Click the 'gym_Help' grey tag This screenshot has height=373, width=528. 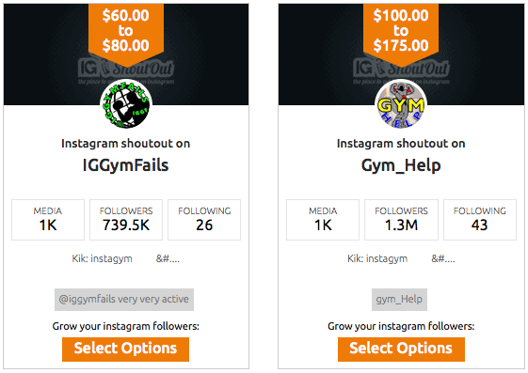pyautogui.click(x=399, y=300)
